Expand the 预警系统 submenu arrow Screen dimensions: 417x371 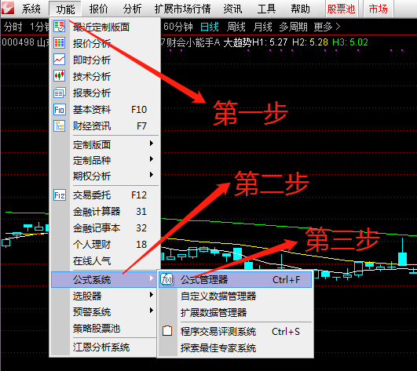pos(152,310)
